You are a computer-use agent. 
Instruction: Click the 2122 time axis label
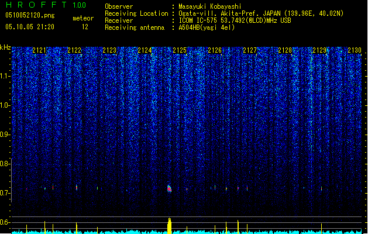(74, 50)
